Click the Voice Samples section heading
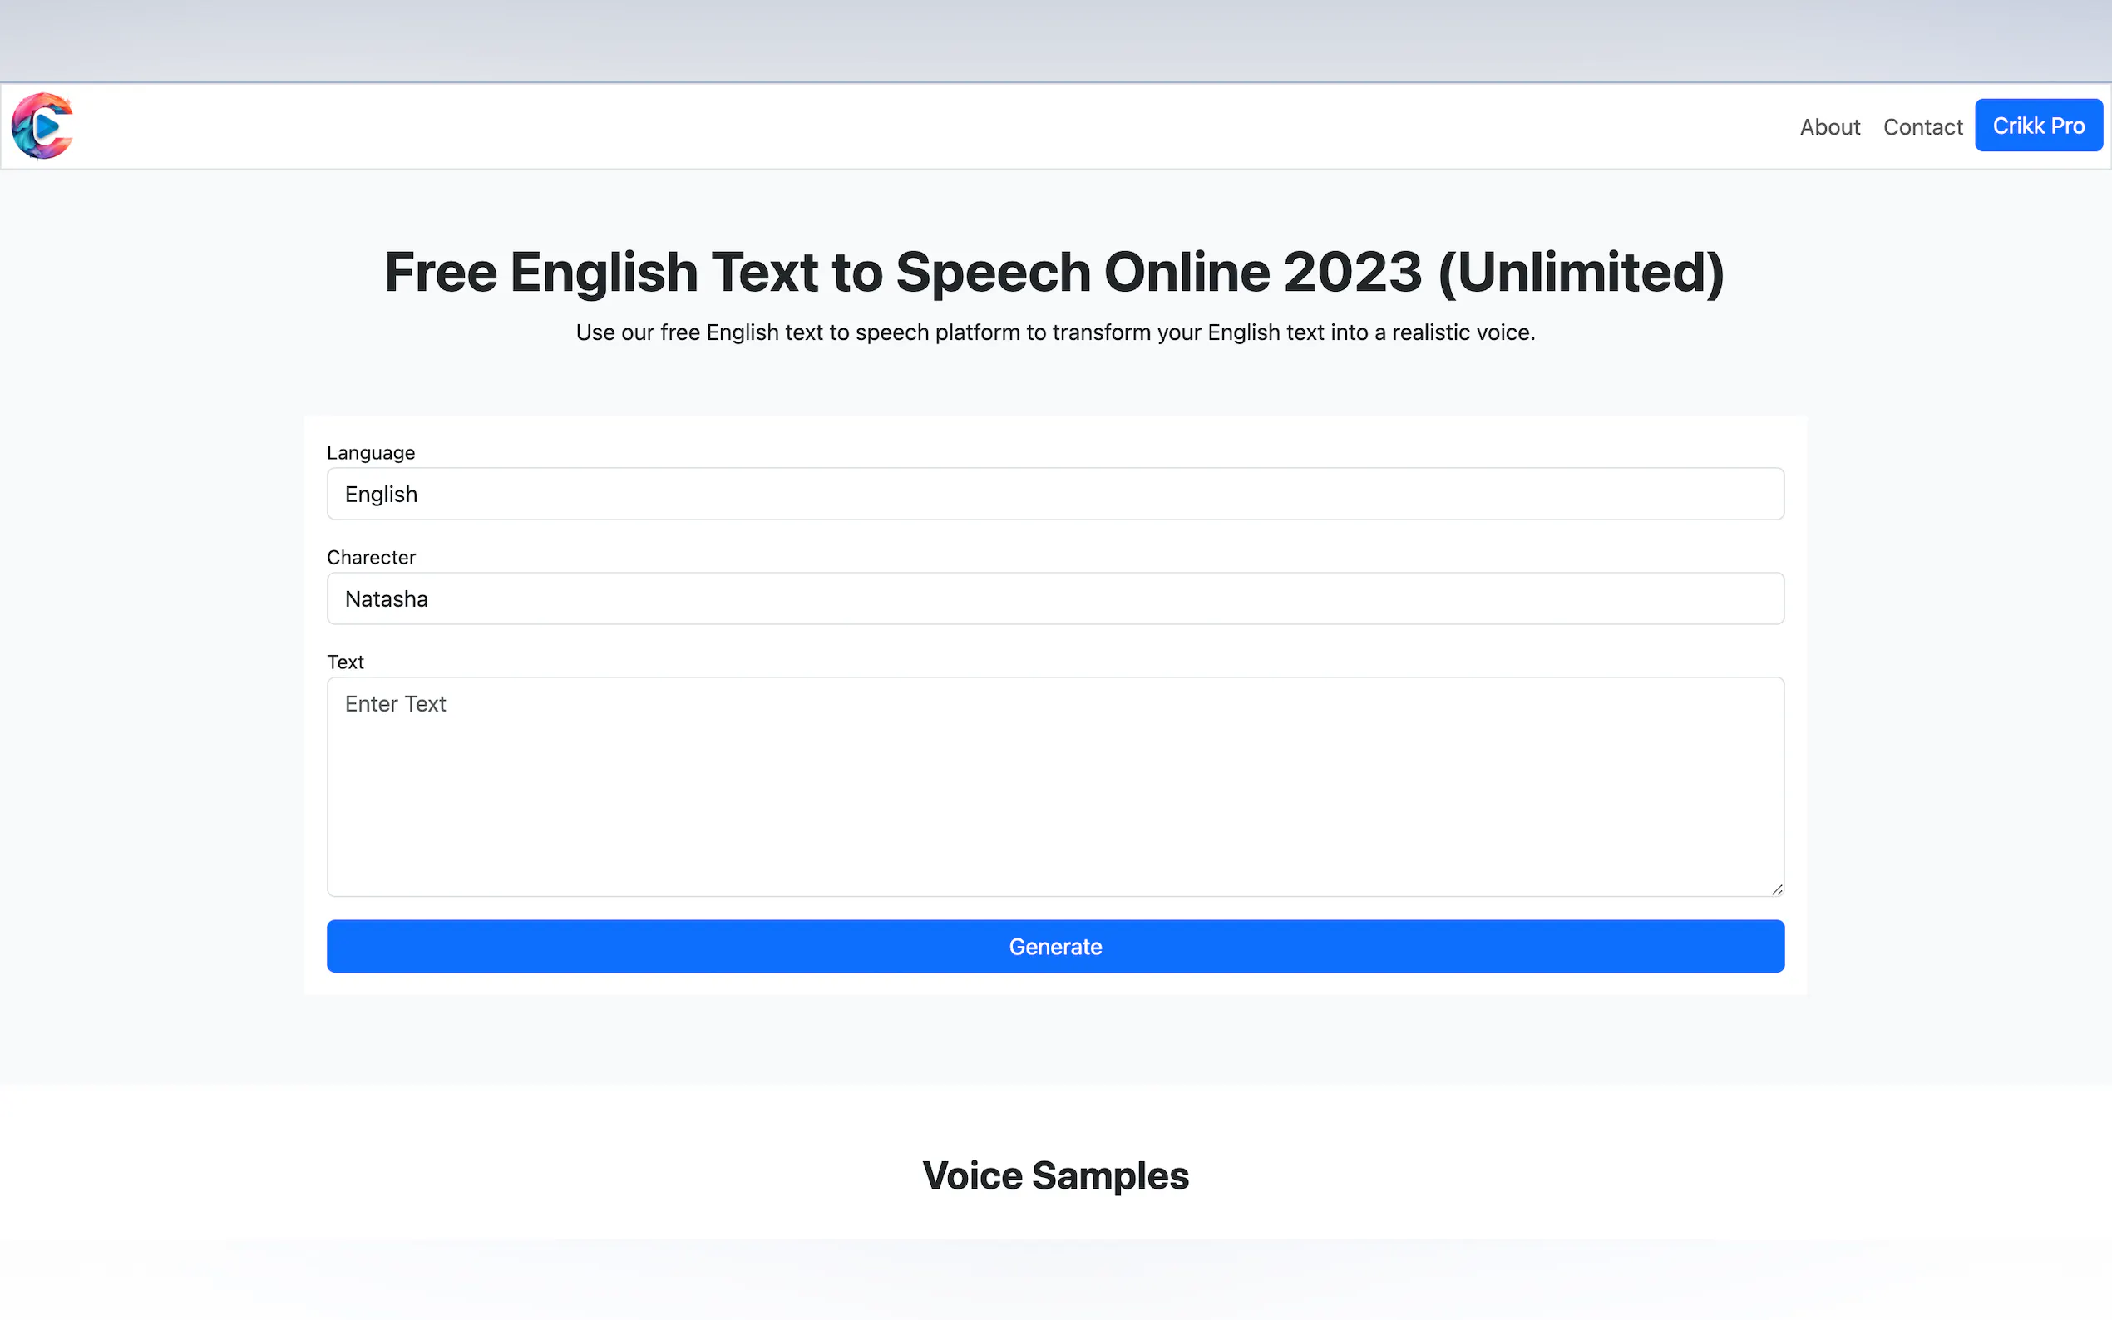Screen dimensions: 2112x1320 click(x=1054, y=1176)
